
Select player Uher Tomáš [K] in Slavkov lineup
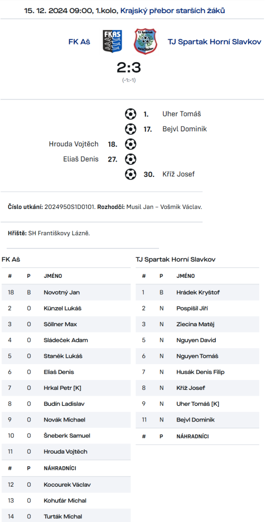pos(197,404)
